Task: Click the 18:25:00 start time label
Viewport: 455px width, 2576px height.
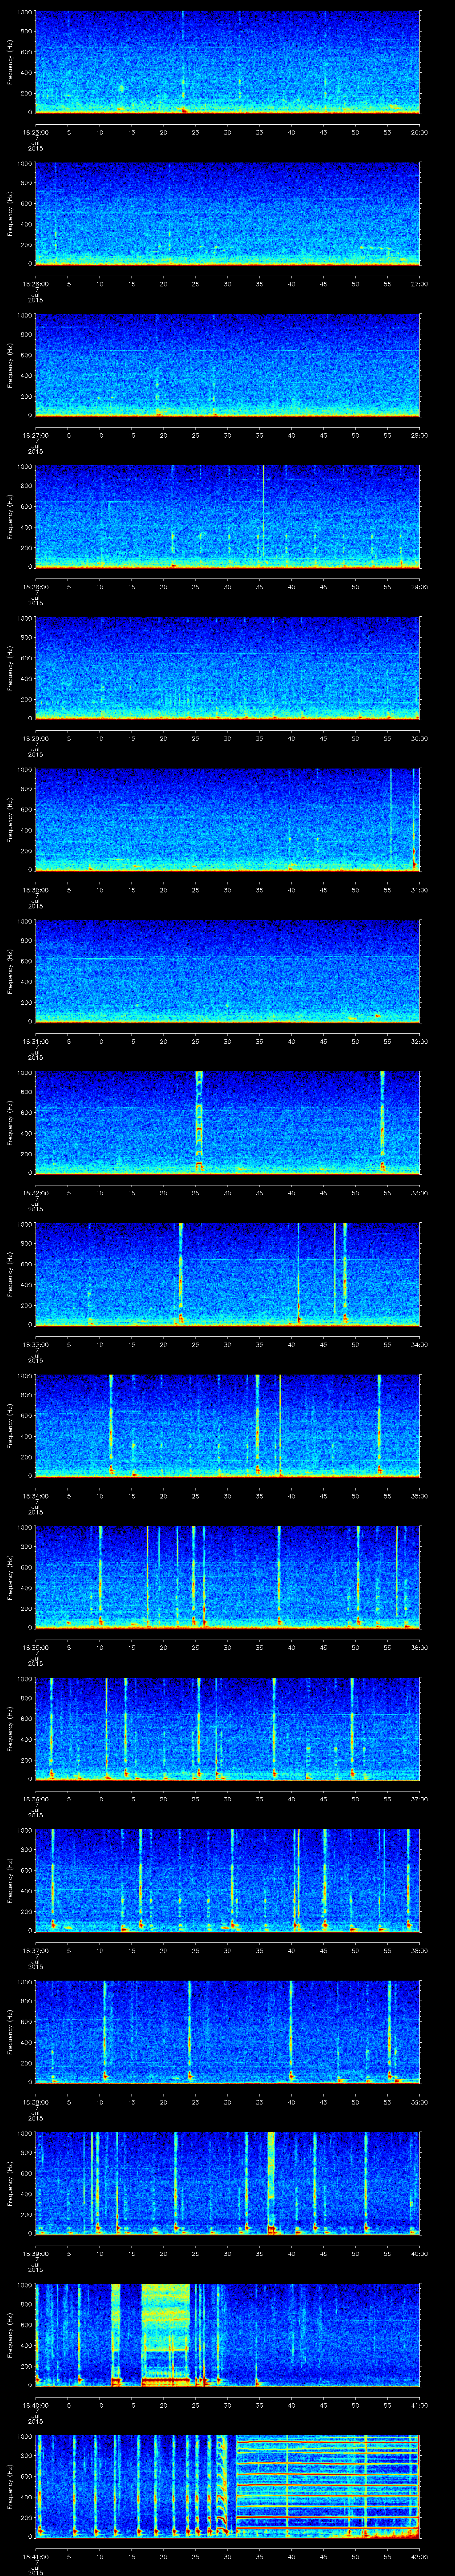Action: [36, 132]
